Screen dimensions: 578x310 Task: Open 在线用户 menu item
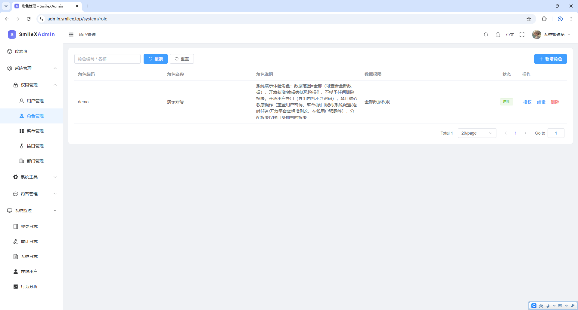click(32, 272)
